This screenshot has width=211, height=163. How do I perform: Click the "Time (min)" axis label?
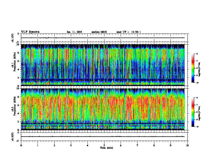(107, 148)
